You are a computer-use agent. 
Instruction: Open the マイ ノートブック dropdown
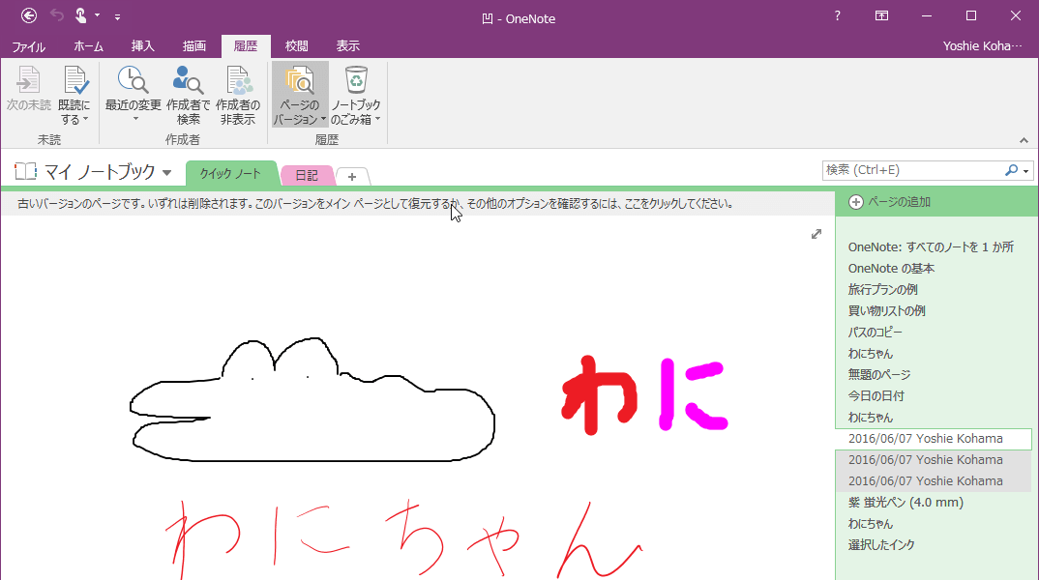point(166,173)
